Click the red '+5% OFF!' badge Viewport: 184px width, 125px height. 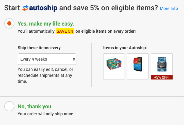(162, 77)
